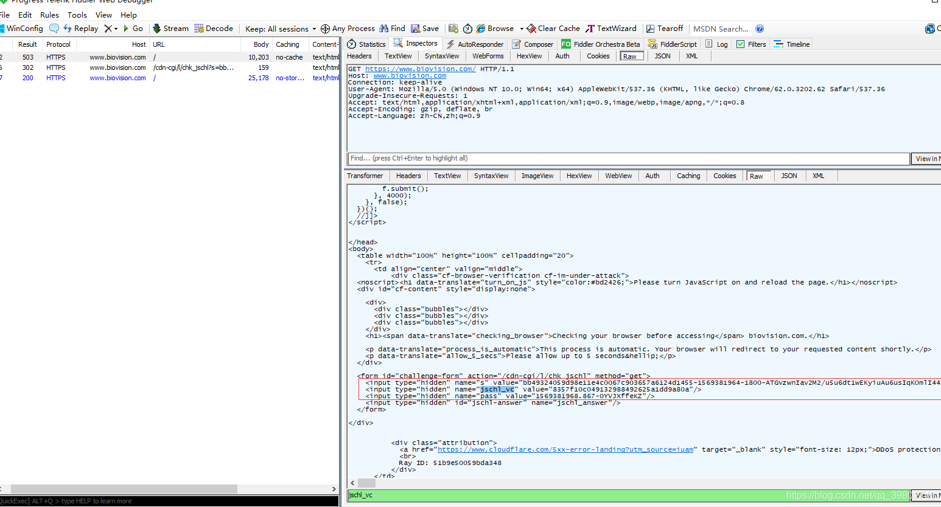Screen dimensions: 941x507
Task: Open the Timeline tab
Action: point(792,44)
